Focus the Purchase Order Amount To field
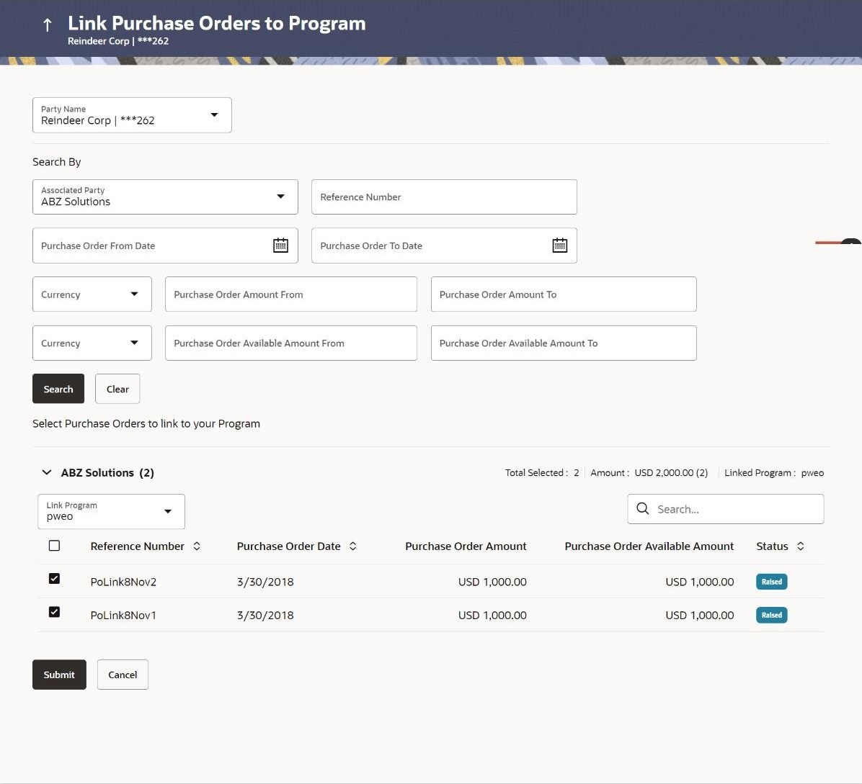 point(564,294)
